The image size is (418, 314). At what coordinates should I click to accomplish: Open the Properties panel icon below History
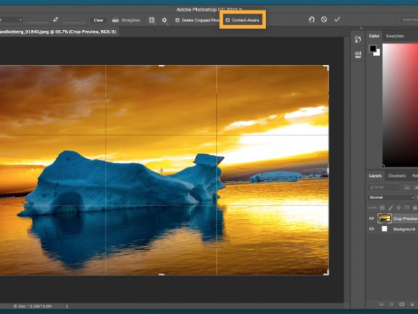(358, 54)
